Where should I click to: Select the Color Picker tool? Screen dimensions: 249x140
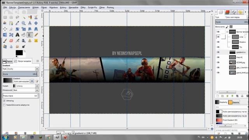[x=17, y=23]
